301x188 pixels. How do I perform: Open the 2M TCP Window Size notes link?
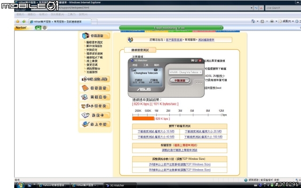click(180, 164)
